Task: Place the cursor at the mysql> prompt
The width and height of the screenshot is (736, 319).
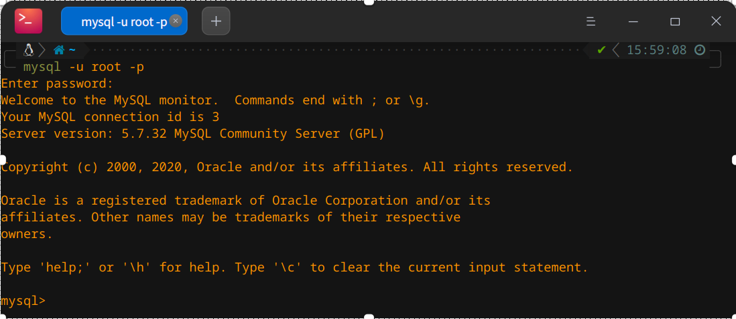Action: click(x=23, y=301)
